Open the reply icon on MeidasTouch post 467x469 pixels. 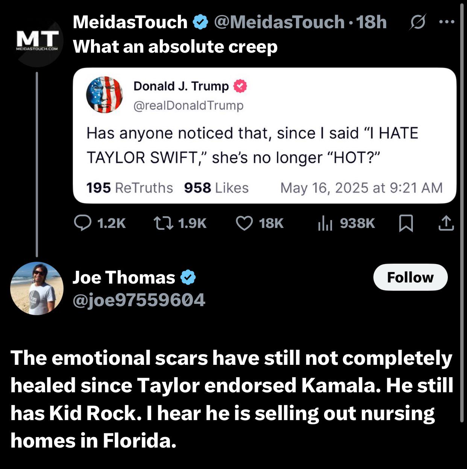(x=82, y=223)
